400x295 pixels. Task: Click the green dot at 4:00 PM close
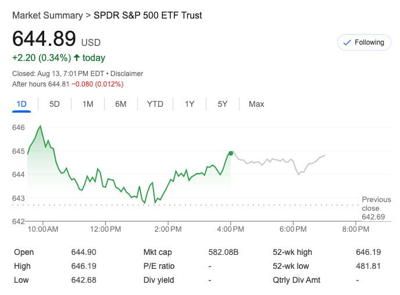click(231, 153)
